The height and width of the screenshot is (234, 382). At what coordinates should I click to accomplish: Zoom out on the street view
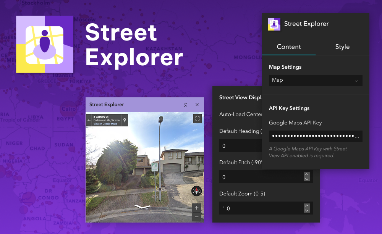click(x=196, y=217)
